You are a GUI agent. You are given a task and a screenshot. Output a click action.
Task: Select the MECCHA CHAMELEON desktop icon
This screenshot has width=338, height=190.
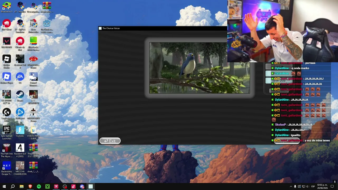(20, 168)
